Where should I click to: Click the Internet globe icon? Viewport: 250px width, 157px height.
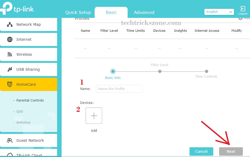point(10,39)
